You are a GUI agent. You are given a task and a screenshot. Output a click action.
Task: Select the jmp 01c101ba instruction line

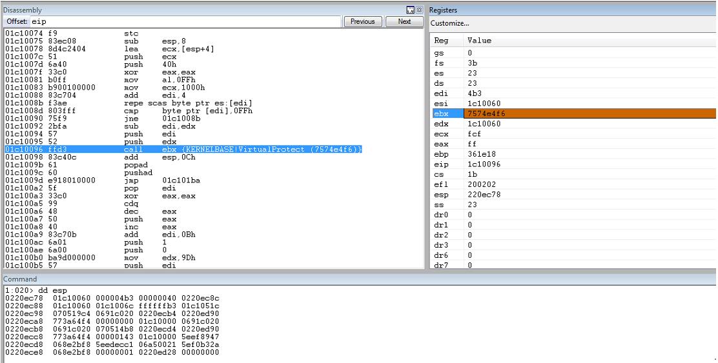[103, 180]
